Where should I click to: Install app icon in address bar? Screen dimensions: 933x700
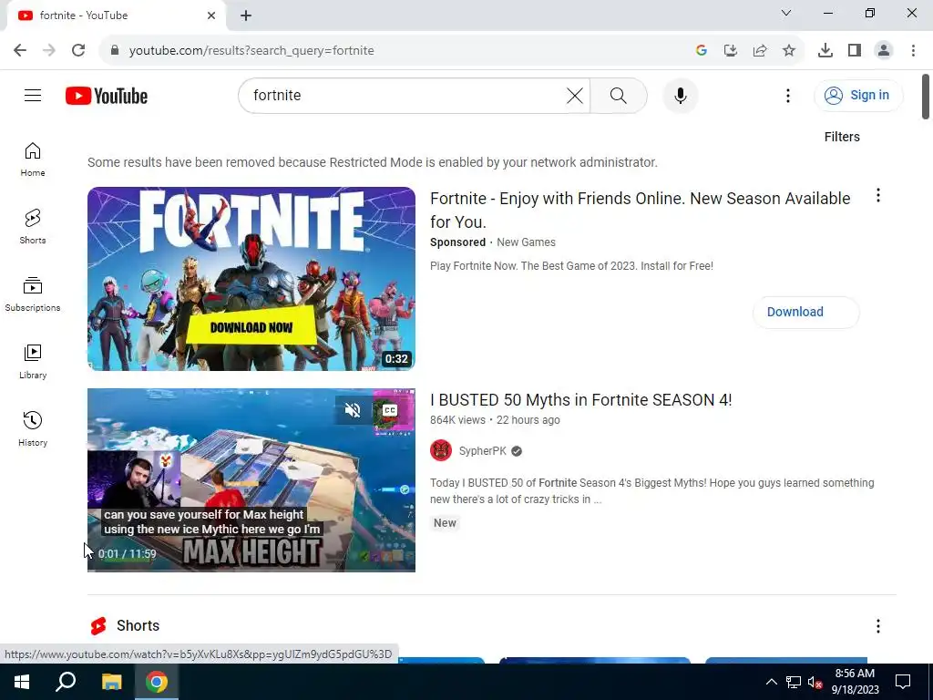(730, 50)
